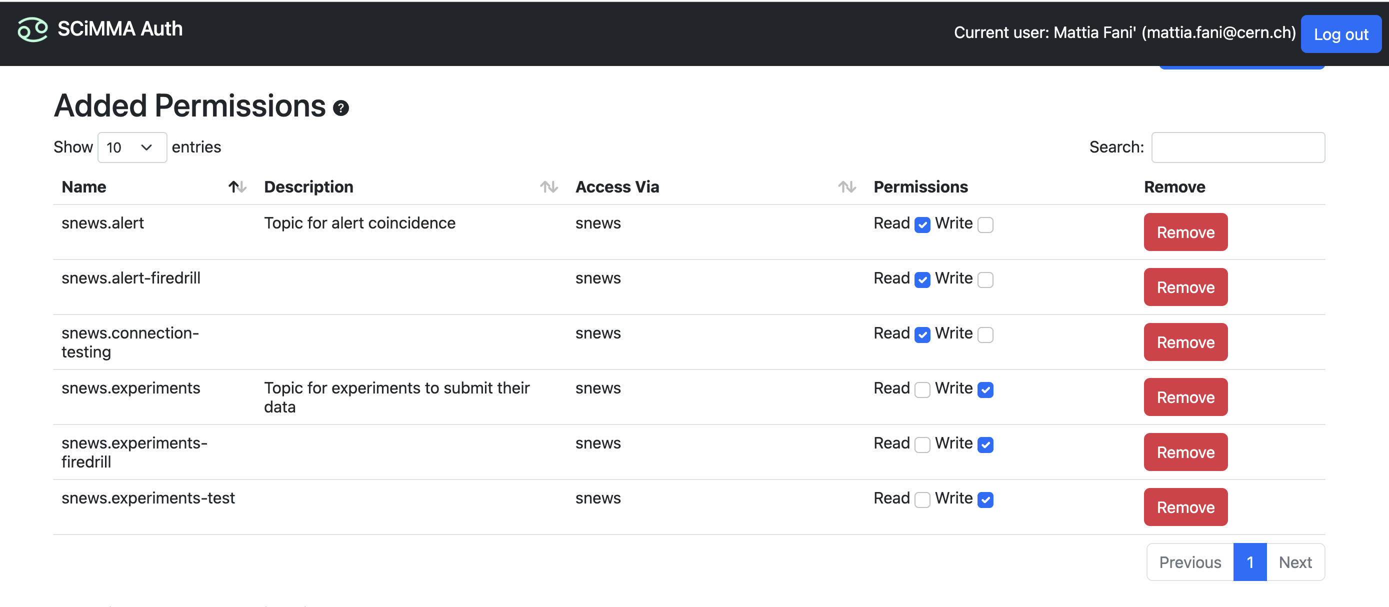The width and height of the screenshot is (1389, 607).
Task: Click the Current user Mattia Fani' text
Action: click(1125, 32)
